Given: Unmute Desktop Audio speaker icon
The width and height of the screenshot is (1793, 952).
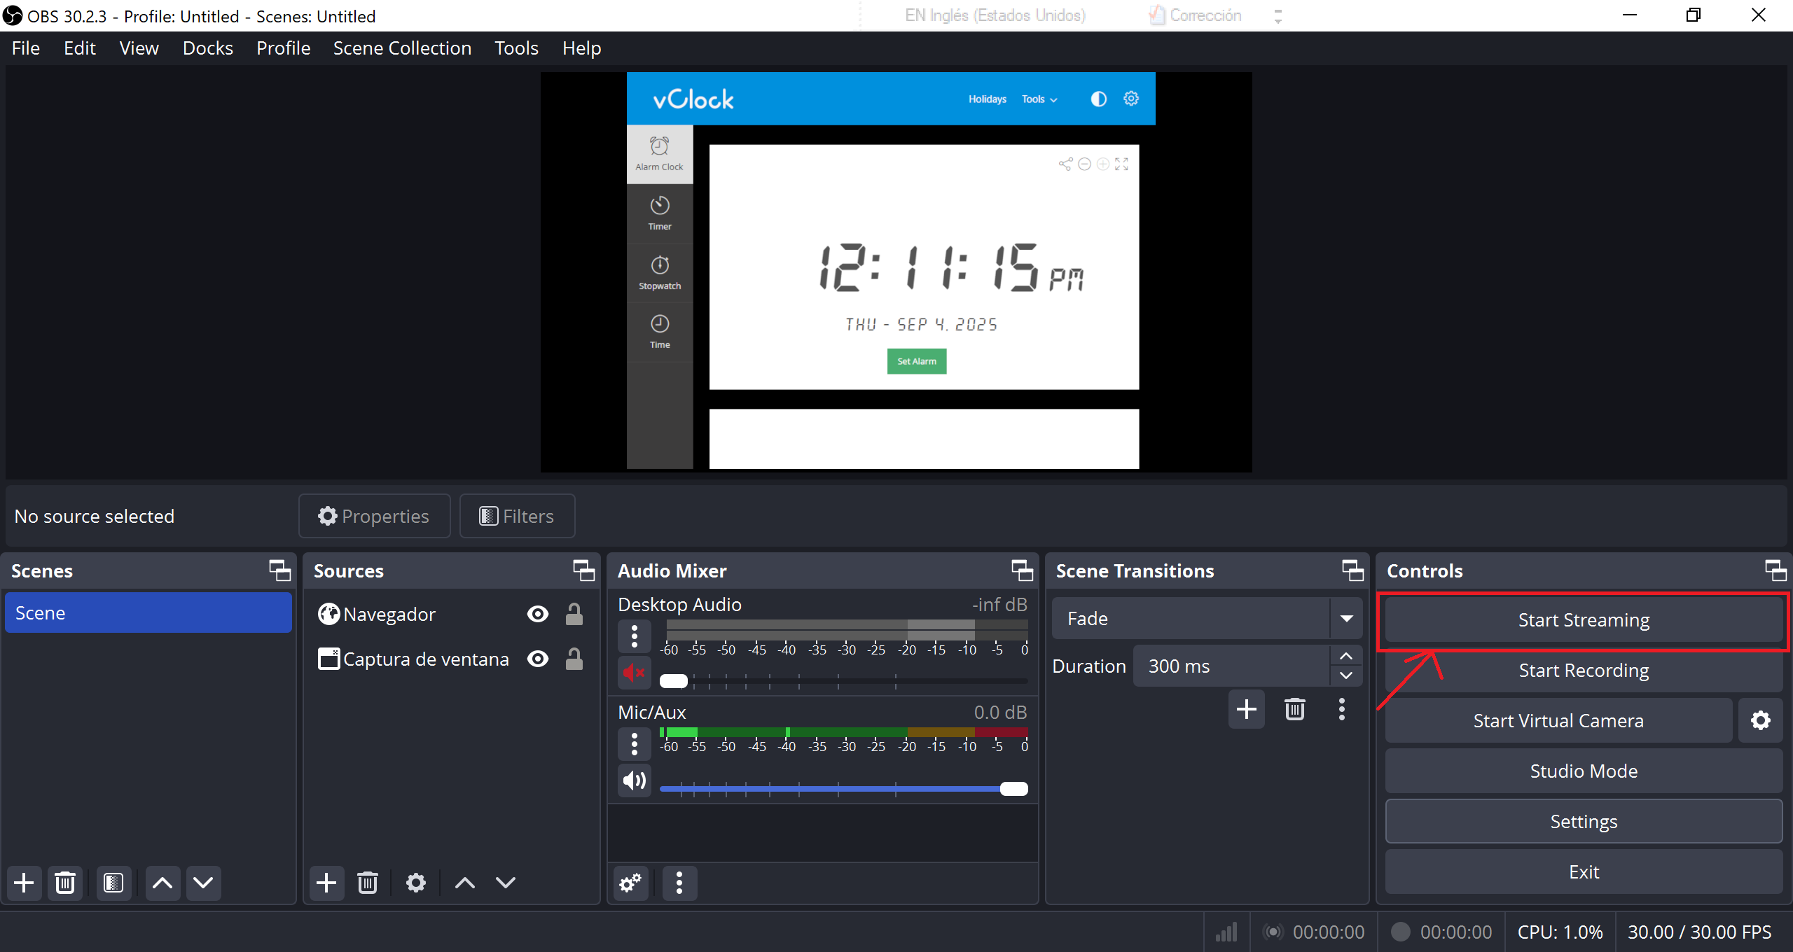Looking at the screenshot, I should pos(635,673).
